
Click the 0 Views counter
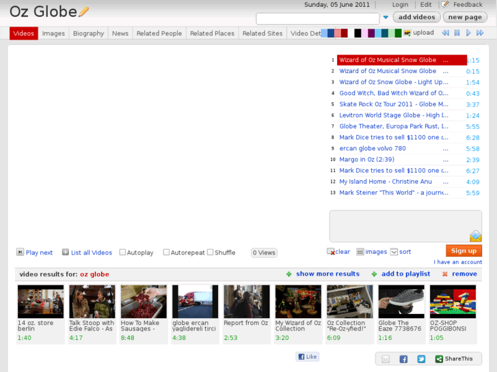click(x=264, y=253)
